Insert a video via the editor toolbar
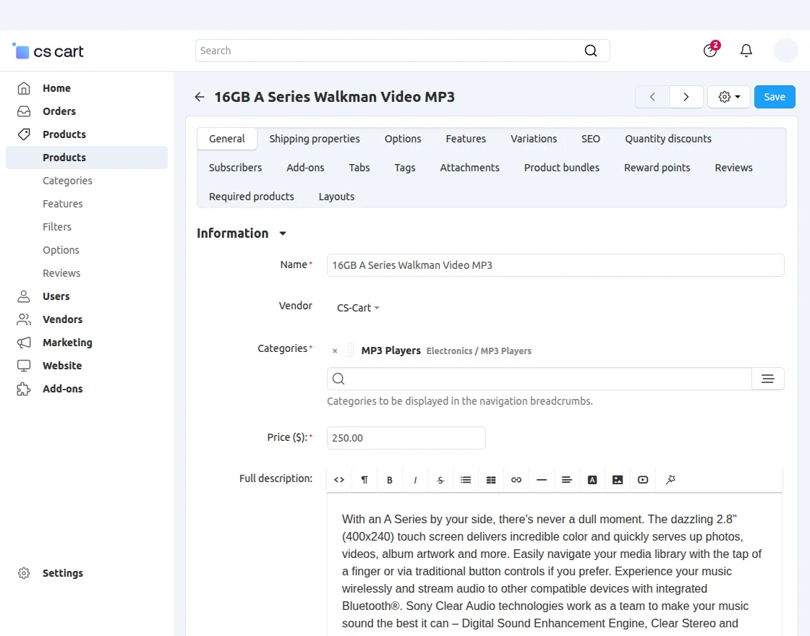This screenshot has height=636, width=810. point(643,480)
